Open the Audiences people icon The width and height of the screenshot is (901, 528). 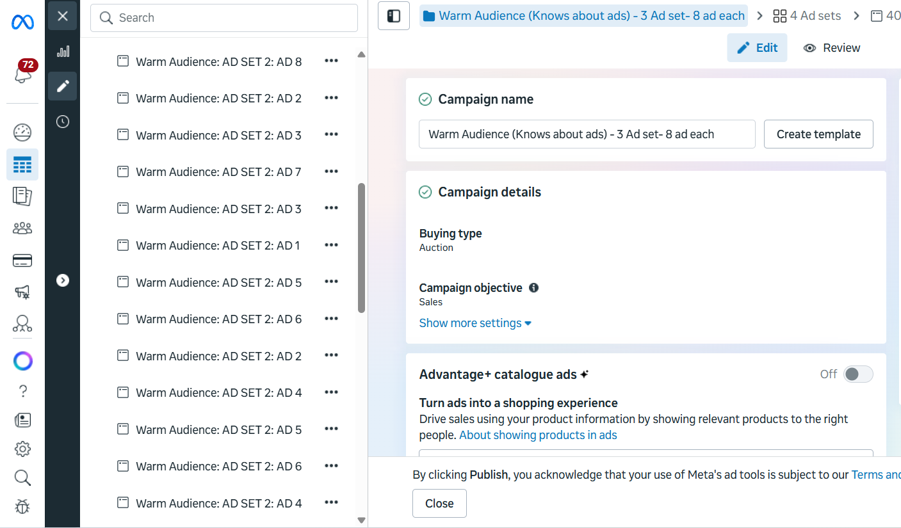click(x=22, y=228)
